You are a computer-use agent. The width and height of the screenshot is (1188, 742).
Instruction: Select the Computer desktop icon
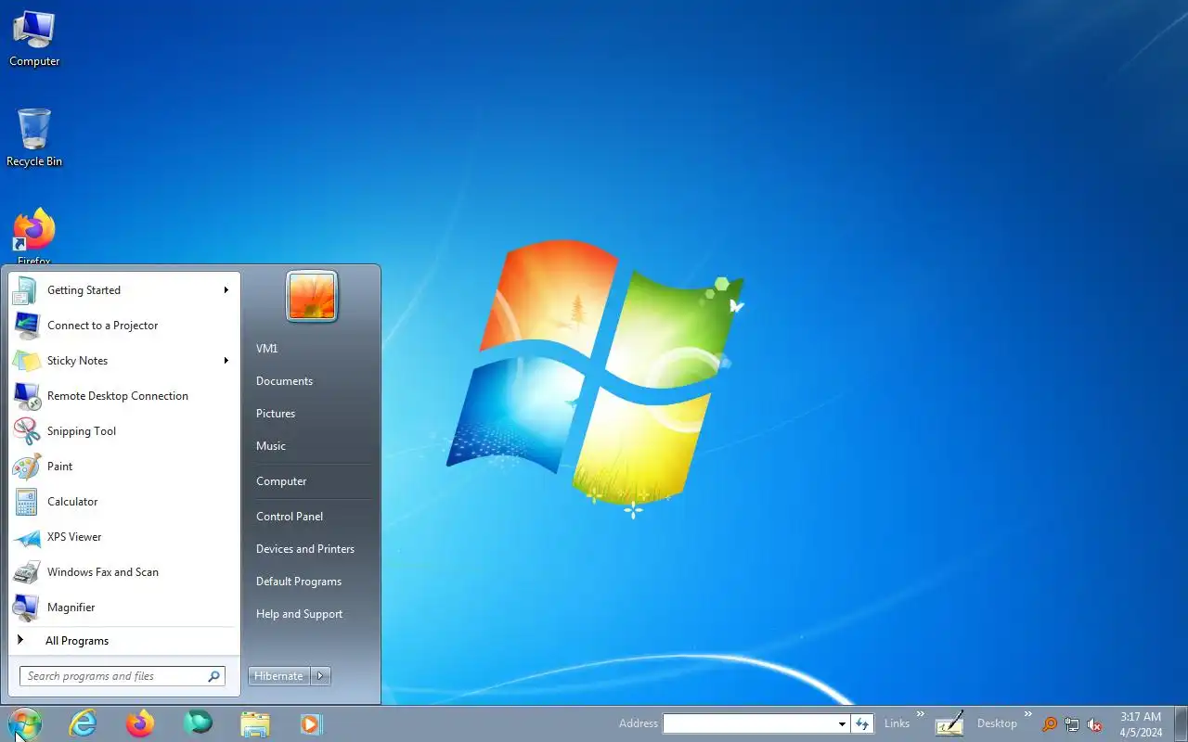tap(34, 39)
